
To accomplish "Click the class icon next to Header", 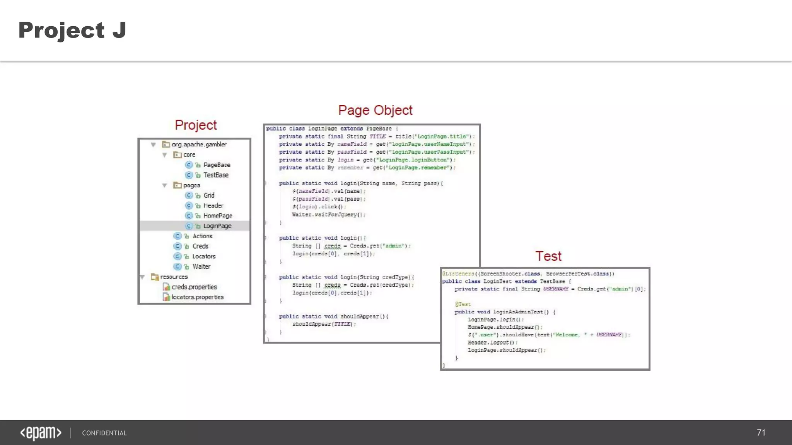I will pyautogui.click(x=189, y=206).
